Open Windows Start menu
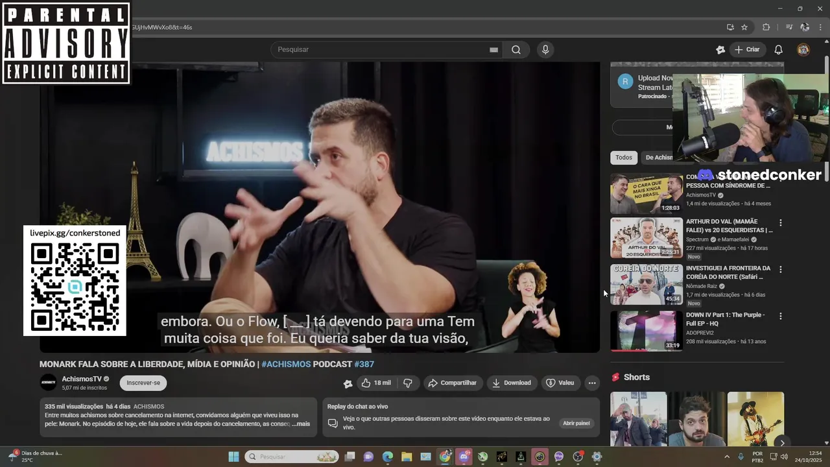The height and width of the screenshot is (467, 830). (x=233, y=457)
